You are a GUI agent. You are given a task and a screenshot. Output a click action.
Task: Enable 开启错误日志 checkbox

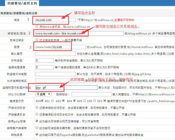[37, 115]
